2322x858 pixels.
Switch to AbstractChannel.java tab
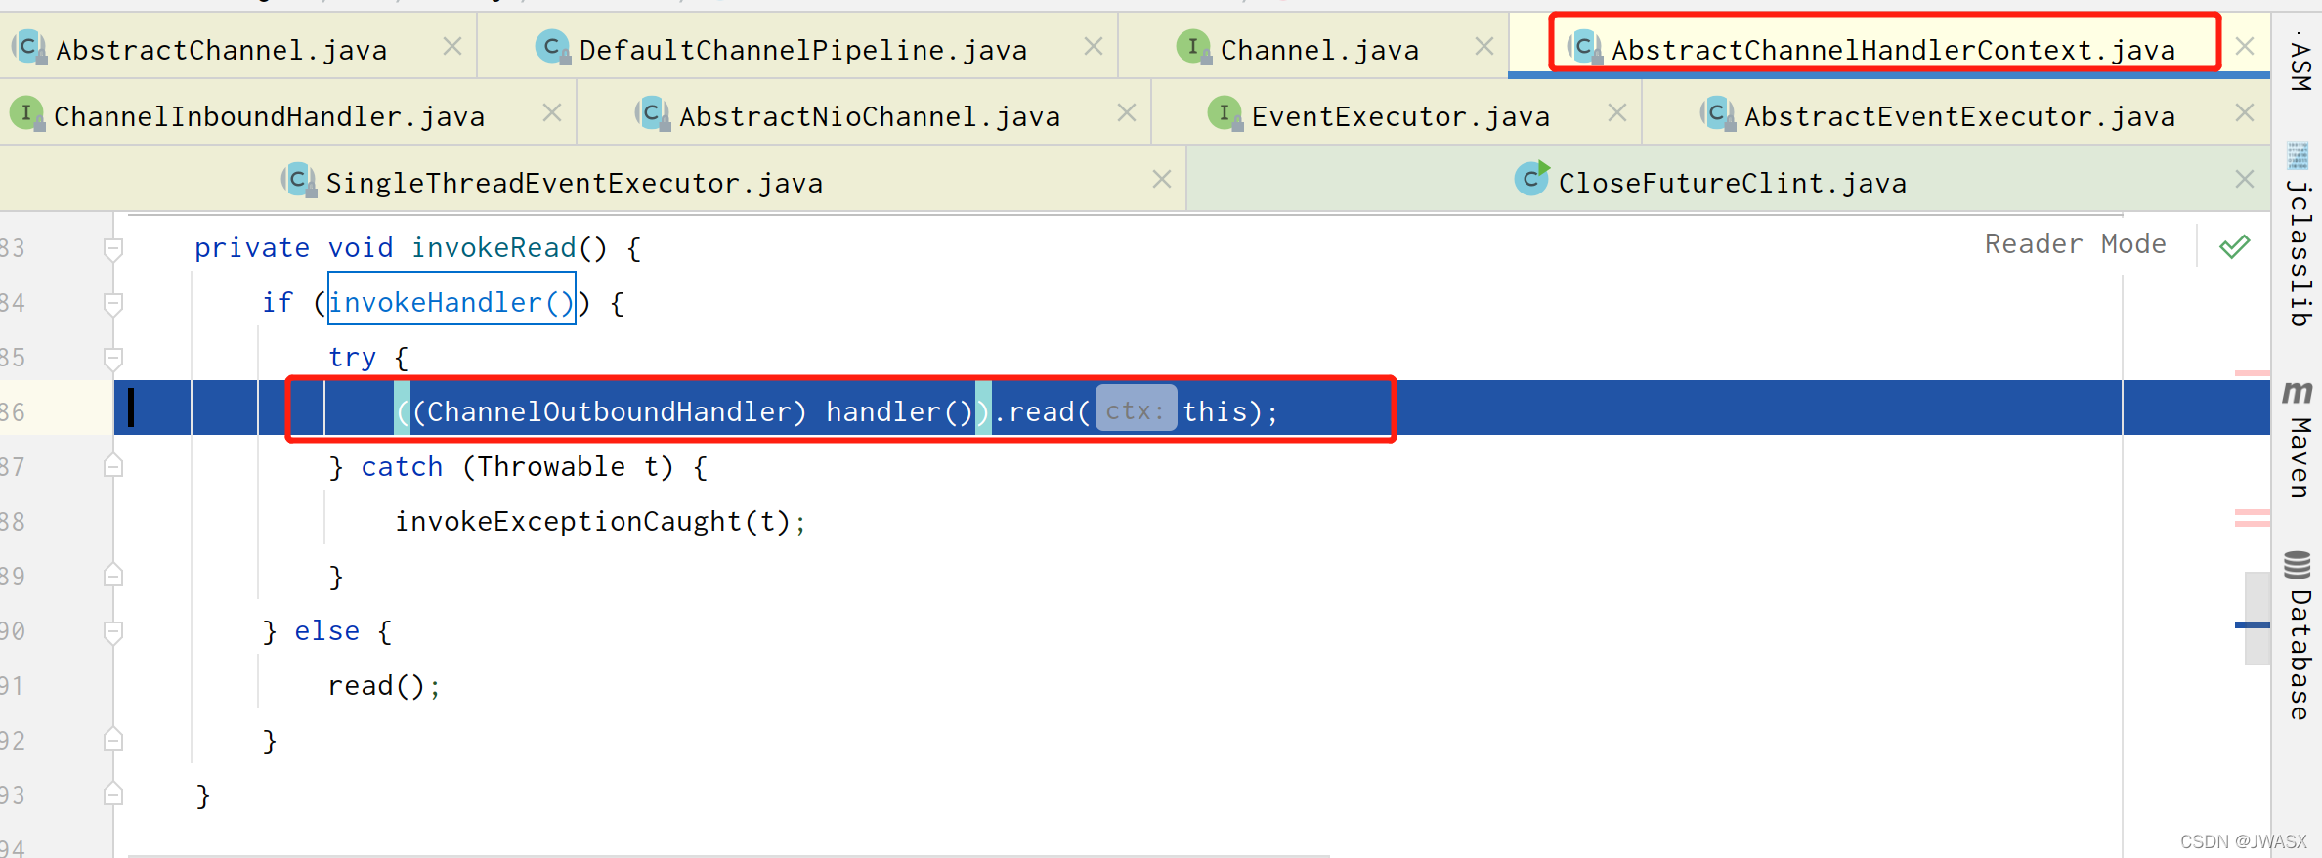(x=221, y=49)
